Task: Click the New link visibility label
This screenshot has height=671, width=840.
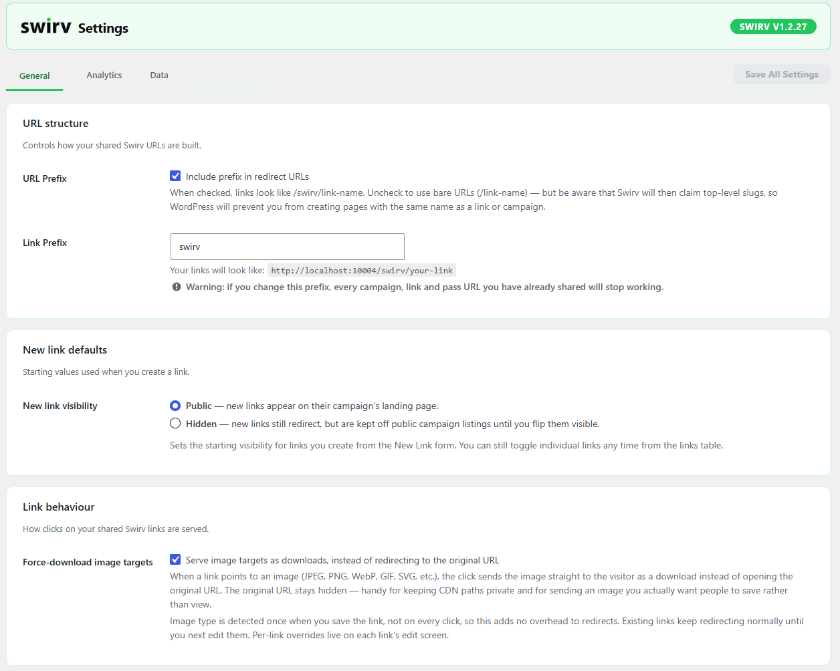Action: coord(60,406)
